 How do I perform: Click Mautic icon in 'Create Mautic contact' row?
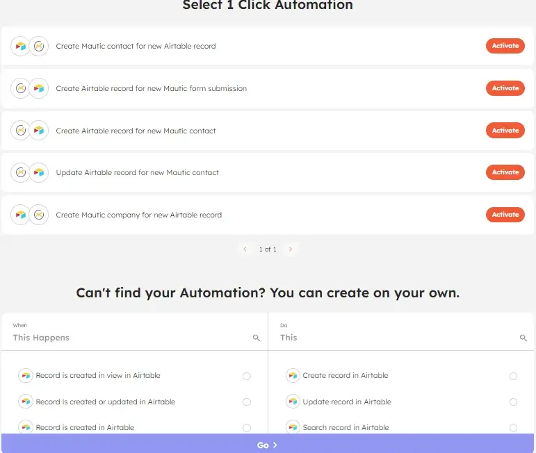pyautogui.click(x=39, y=46)
